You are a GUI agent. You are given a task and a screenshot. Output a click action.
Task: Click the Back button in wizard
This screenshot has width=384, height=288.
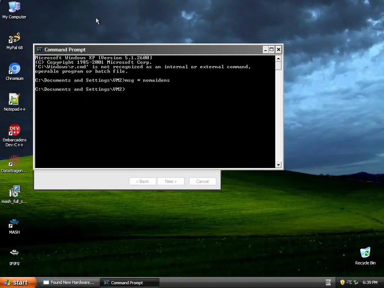click(142, 181)
